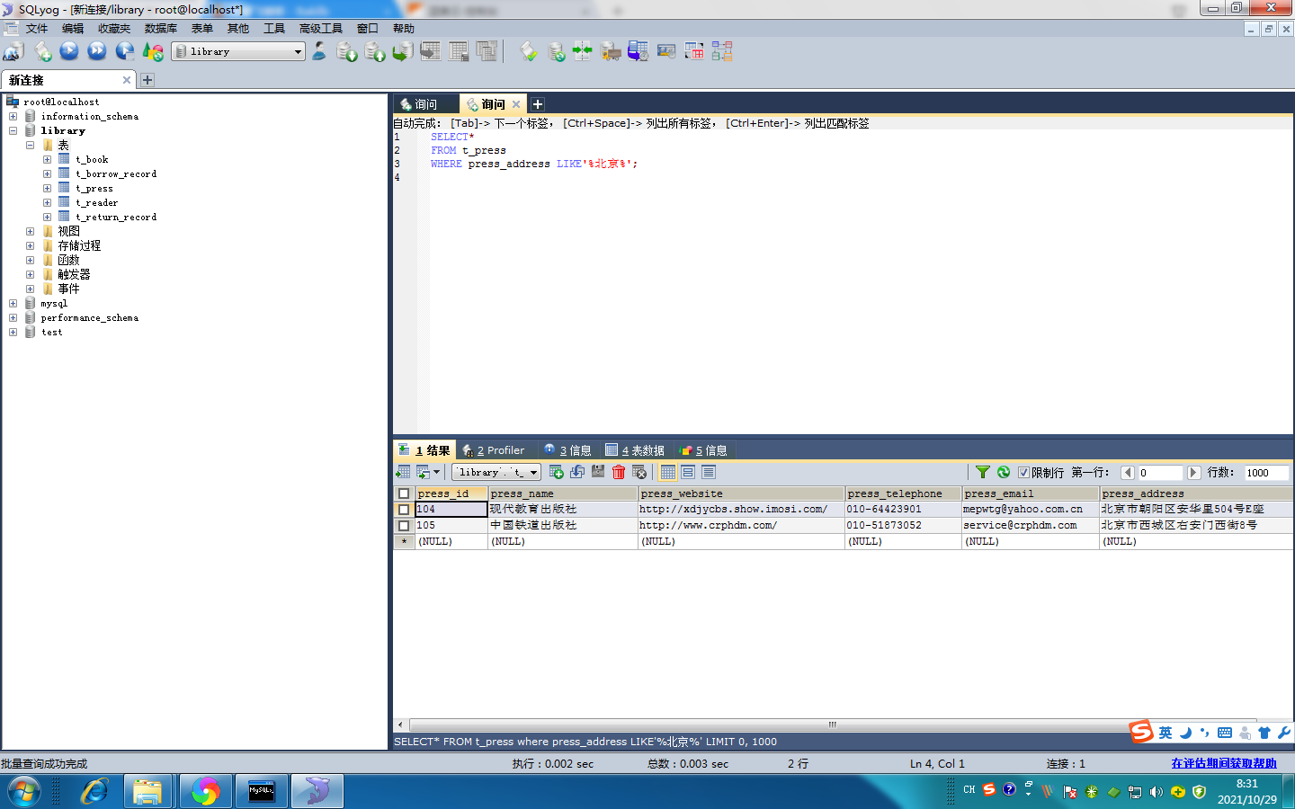1295x809 pixels.
Task: Select the t_borrow_record table in the tree
Action: pos(116,174)
